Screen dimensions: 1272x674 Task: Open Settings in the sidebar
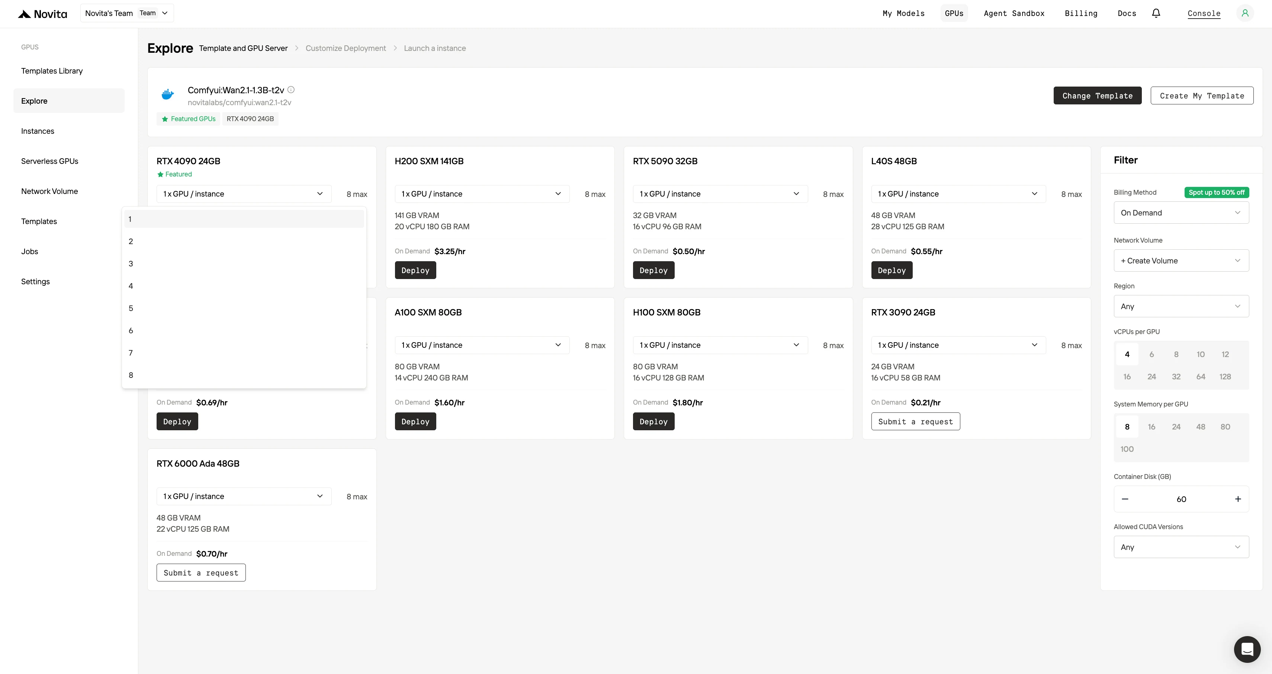pos(69,281)
